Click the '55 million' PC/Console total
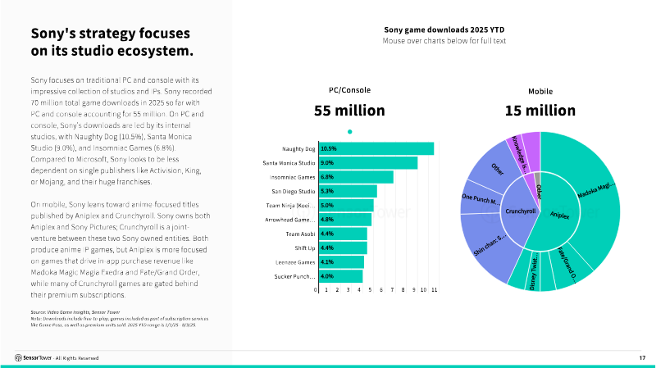Screen dimensions: 656x368 349,111
